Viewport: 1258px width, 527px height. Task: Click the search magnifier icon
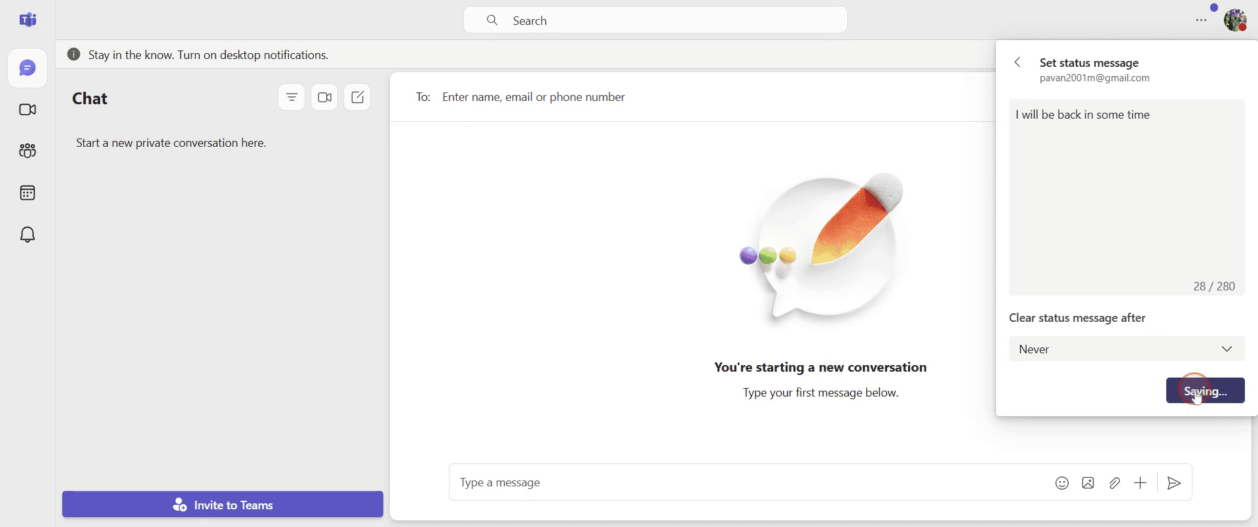[x=492, y=20]
